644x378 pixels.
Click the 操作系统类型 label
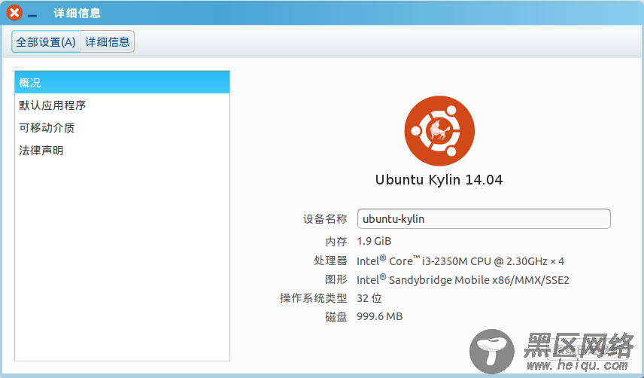tap(314, 298)
